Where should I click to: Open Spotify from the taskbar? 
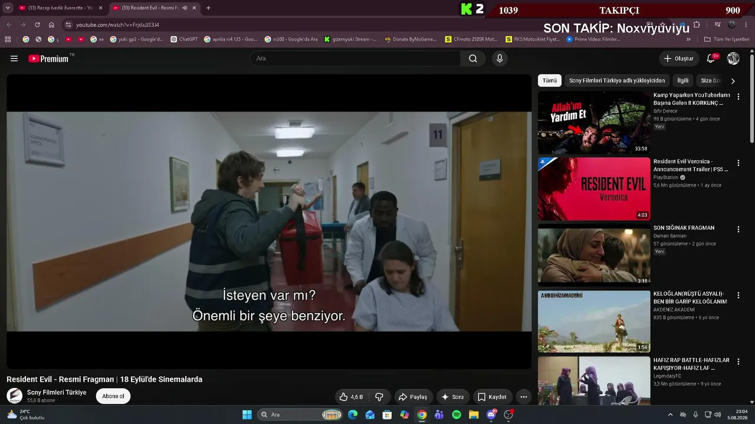(x=457, y=415)
